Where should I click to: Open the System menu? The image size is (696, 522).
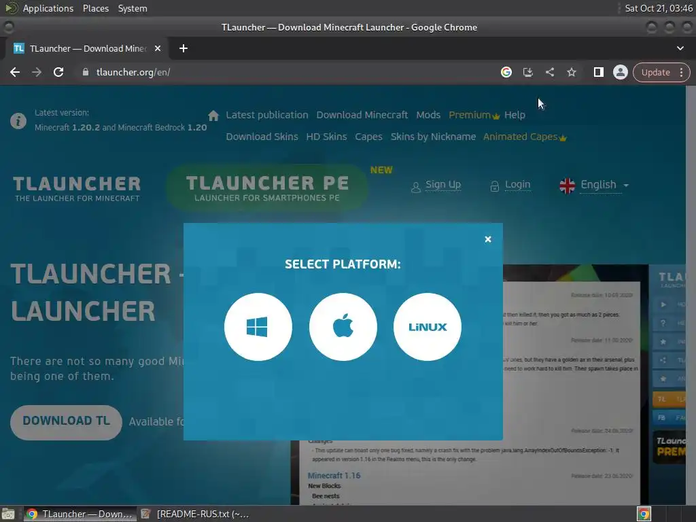[133, 8]
